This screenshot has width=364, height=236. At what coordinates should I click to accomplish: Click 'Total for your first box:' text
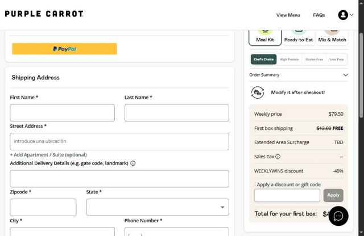pos(286,213)
